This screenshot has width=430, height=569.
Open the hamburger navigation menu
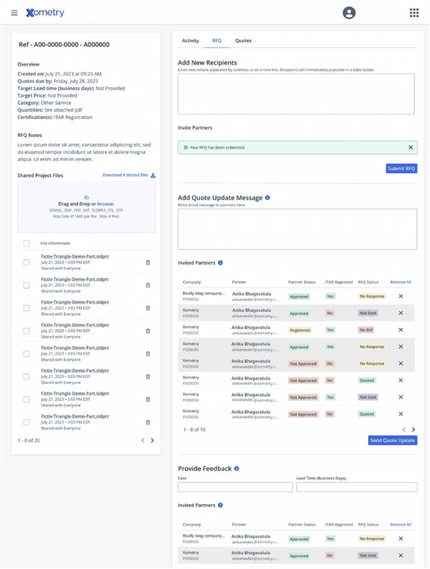[14, 13]
